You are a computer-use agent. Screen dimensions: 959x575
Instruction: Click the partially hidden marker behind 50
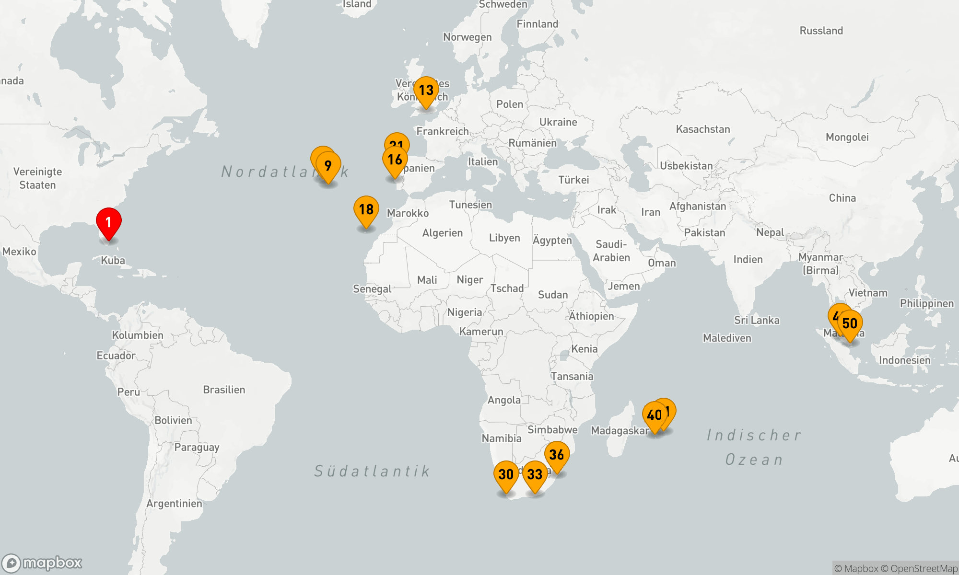point(835,313)
